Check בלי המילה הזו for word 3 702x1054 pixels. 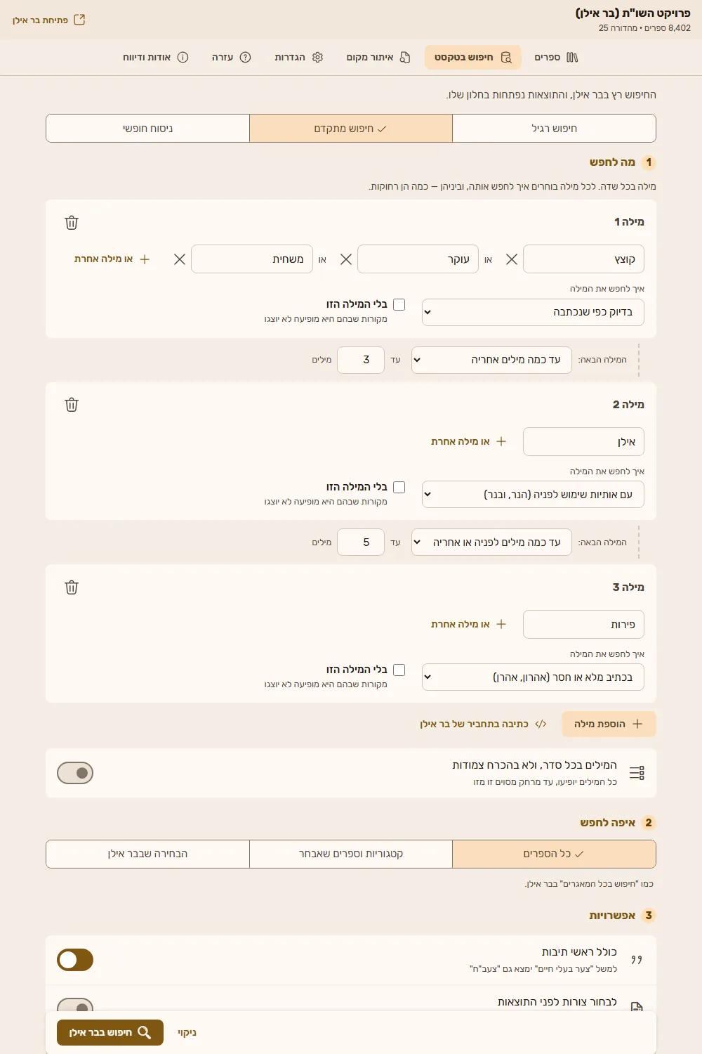(399, 670)
